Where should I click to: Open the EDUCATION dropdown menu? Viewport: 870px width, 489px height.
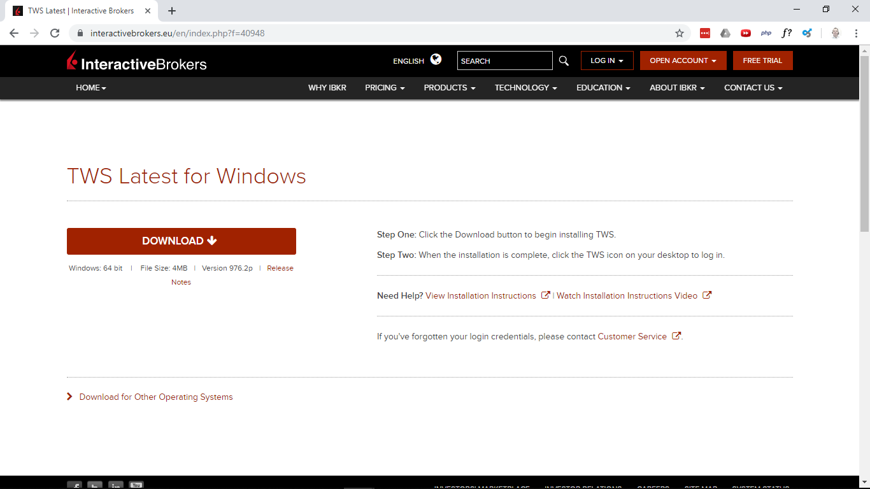tap(603, 88)
